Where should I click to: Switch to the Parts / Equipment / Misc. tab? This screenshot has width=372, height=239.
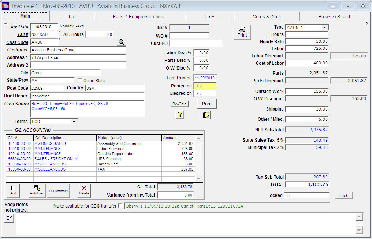(139, 16)
